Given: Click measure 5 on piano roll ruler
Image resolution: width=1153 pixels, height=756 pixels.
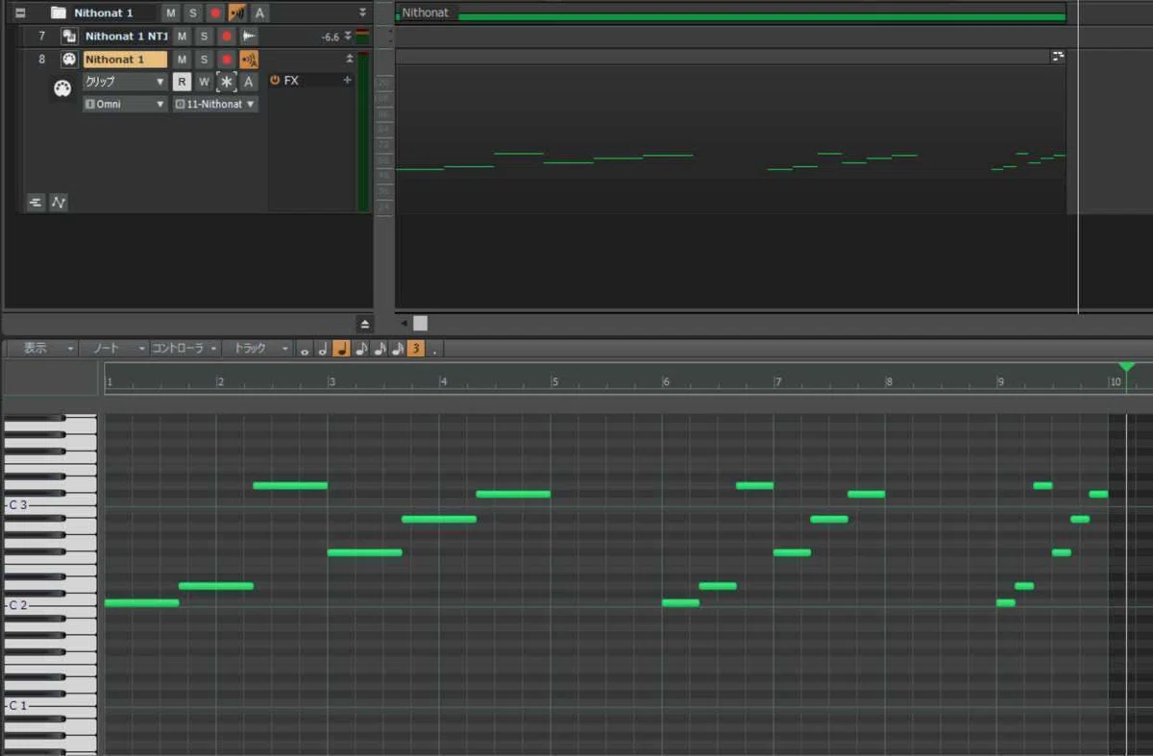Looking at the screenshot, I should (x=554, y=381).
